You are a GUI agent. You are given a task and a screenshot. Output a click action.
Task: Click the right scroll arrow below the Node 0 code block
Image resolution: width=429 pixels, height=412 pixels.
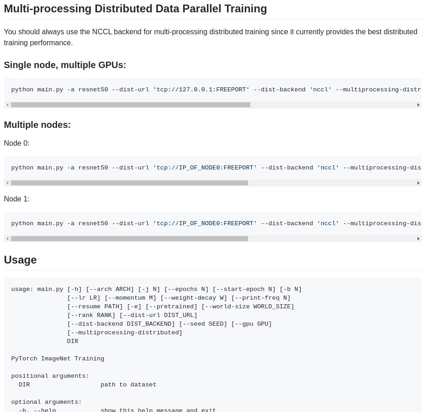418,183
